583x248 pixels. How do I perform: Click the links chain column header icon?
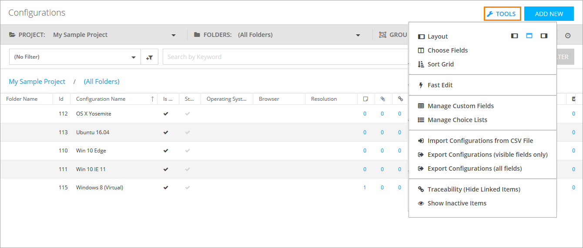tap(400, 99)
